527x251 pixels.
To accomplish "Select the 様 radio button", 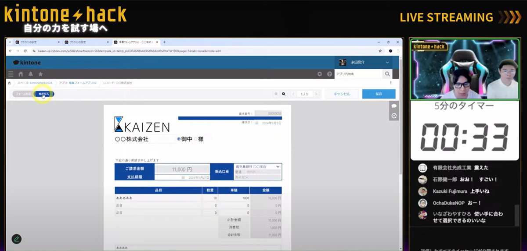I will [x=196, y=139].
